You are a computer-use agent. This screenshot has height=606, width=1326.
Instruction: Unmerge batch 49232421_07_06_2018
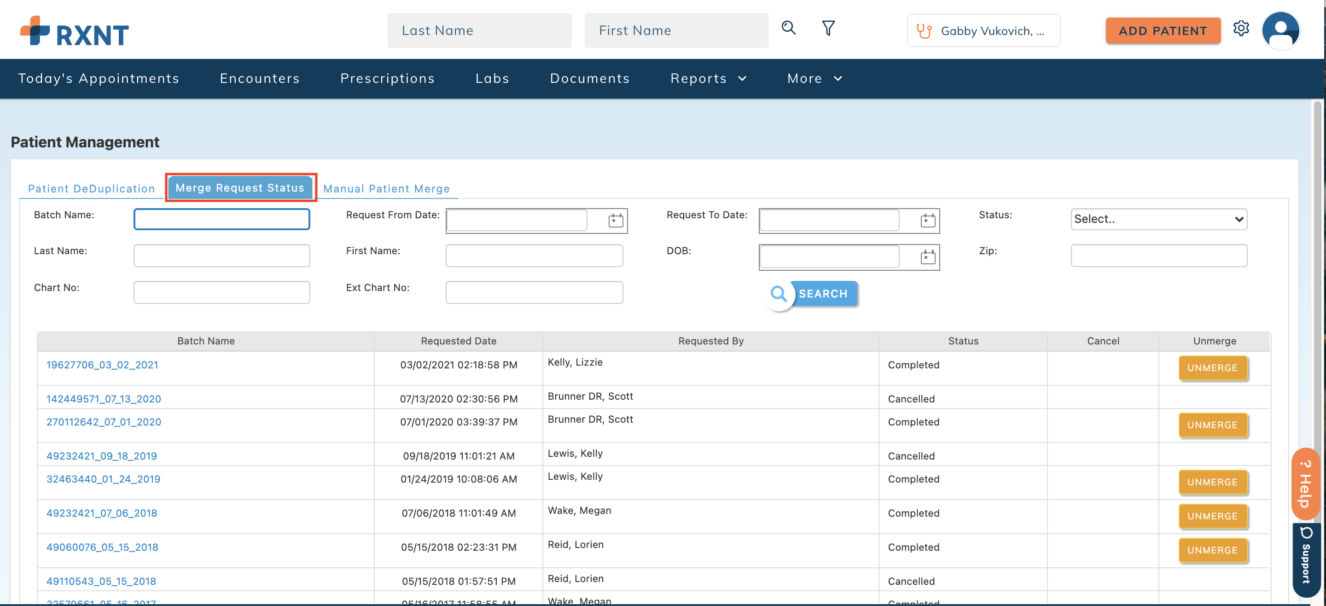click(x=1212, y=516)
